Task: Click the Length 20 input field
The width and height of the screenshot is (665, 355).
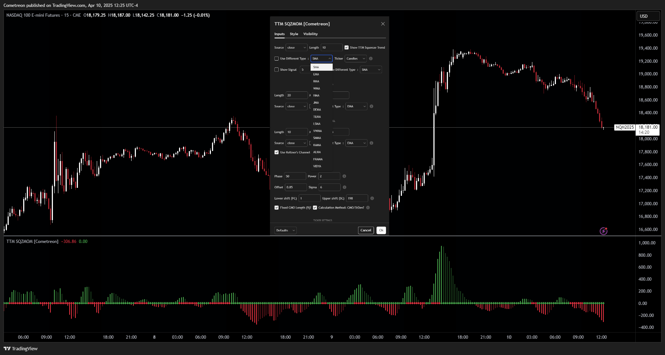Action: click(x=297, y=95)
